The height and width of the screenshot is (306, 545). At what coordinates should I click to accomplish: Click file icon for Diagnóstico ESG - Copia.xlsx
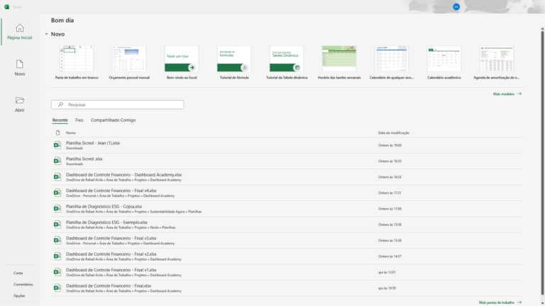point(57,208)
